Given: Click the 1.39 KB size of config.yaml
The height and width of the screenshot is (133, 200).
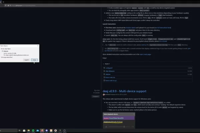Looking at the screenshot, I should coord(190,68).
